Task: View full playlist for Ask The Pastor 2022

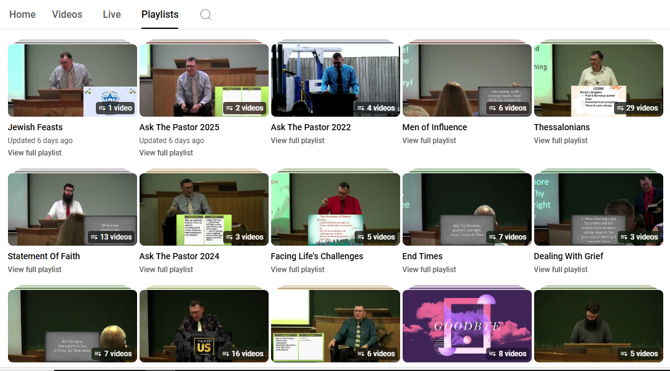Action: point(298,141)
